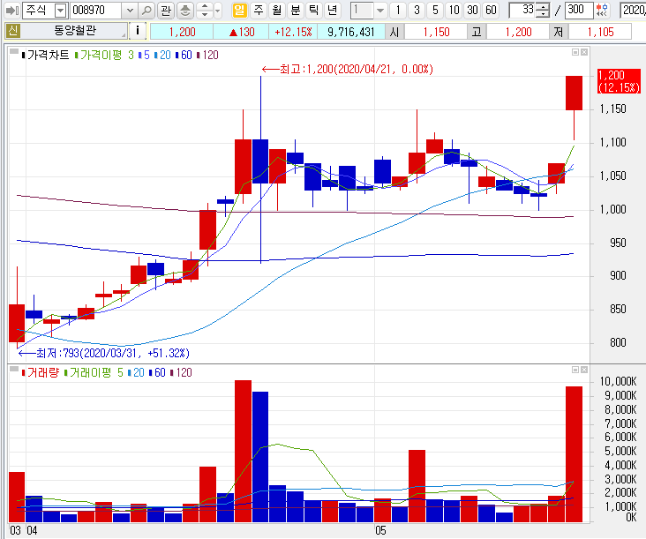Select the 3 interval button
646x539 pixels.
(417, 11)
